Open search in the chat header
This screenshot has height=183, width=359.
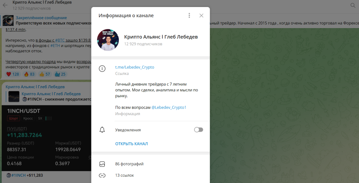tap(353, 5)
